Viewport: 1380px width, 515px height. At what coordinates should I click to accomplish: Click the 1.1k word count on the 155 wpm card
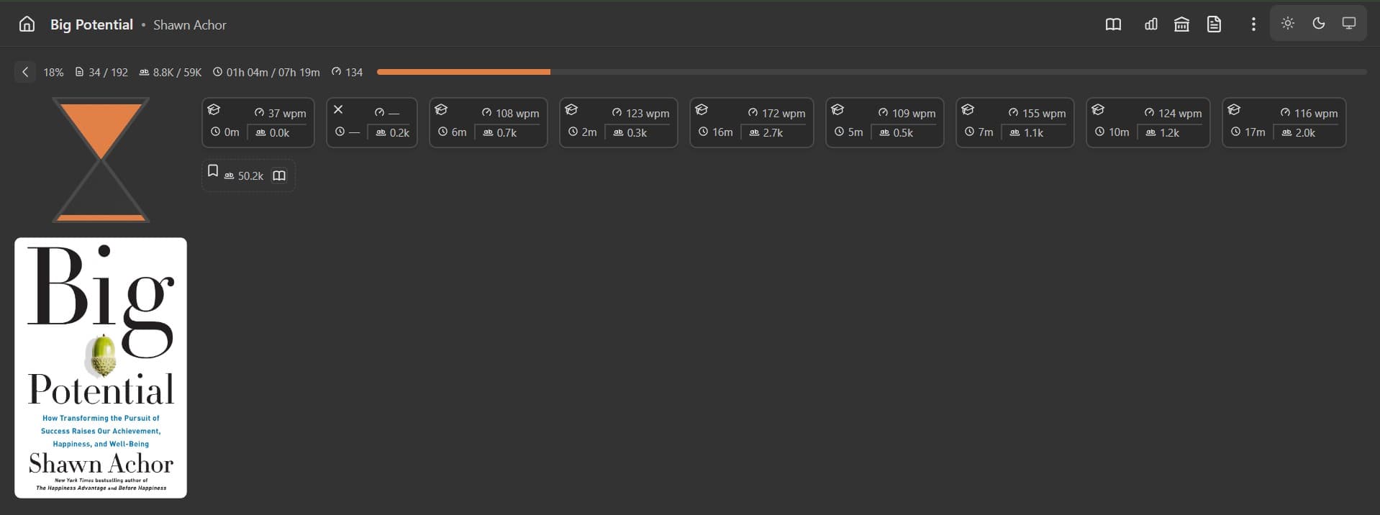1027,132
